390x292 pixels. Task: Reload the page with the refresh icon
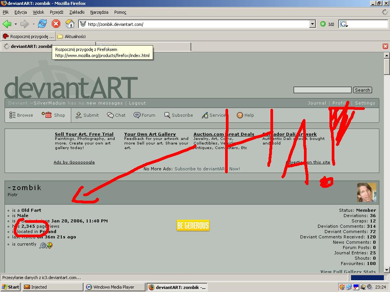click(x=42, y=24)
